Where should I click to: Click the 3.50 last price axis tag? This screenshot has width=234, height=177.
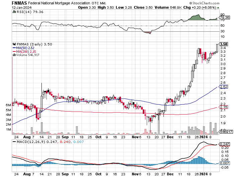click(x=224, y=44)
